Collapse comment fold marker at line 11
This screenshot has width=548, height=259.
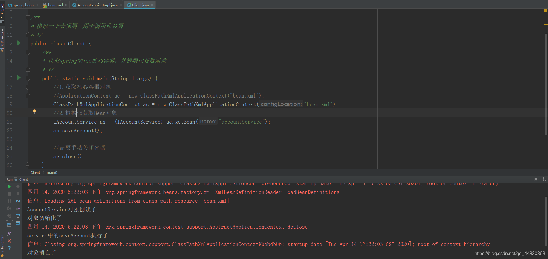click(x=28, y=35)
